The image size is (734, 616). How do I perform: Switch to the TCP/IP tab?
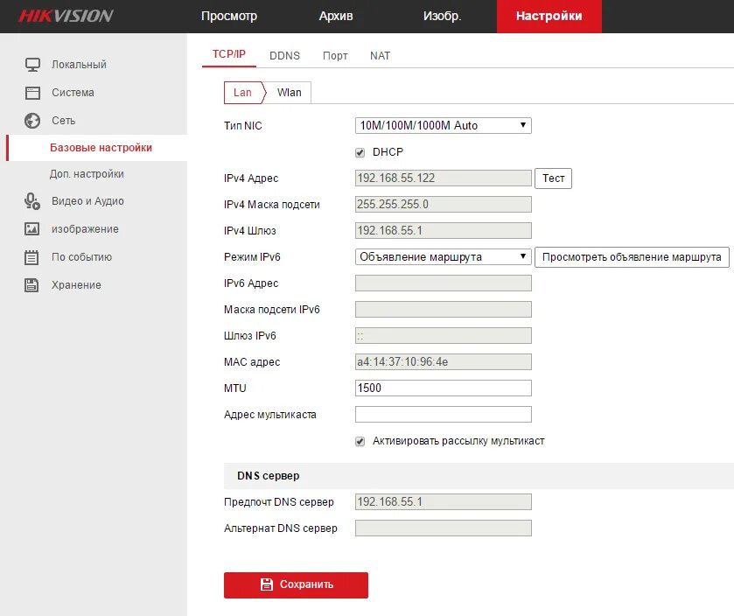(229, 54)
